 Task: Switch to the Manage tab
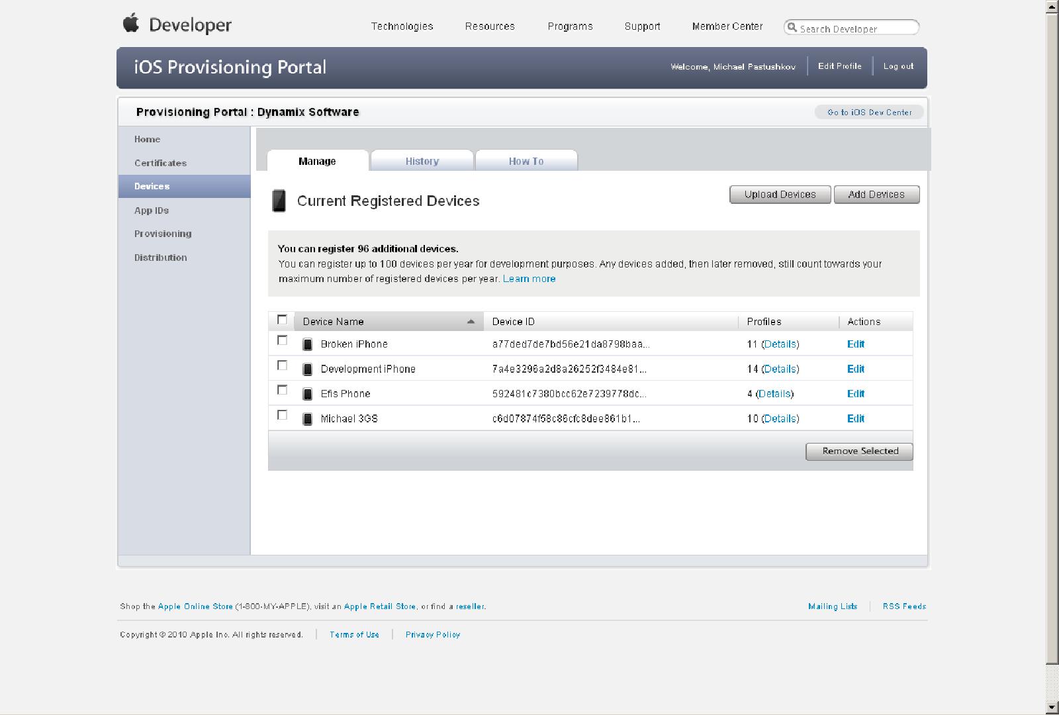coord(318,161)
